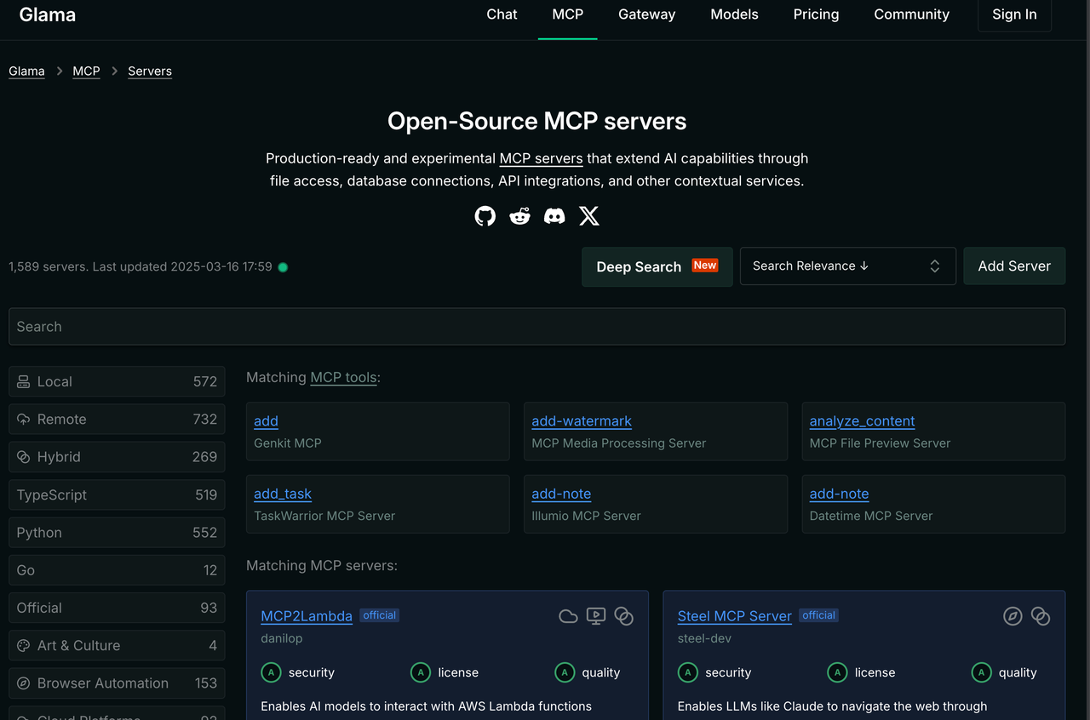Open the add_task tool link

283,494
